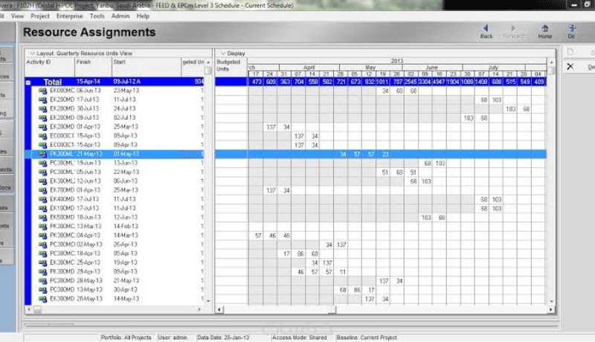Select start date 14-Feb-13 cell

tap(126, 226)
